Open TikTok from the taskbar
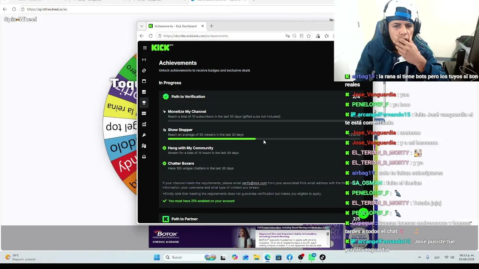 coord(323,257)
